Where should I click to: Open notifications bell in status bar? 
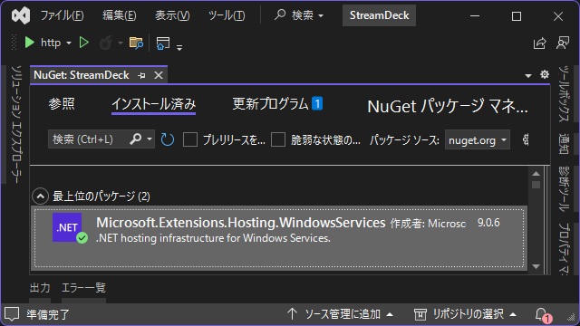pyautogui.click(x=541, y=314)
